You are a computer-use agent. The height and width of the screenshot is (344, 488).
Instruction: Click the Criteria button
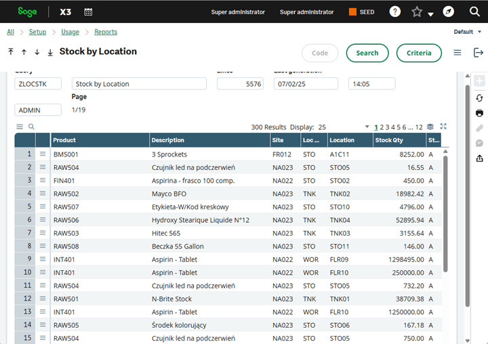[x=418, y=53]
